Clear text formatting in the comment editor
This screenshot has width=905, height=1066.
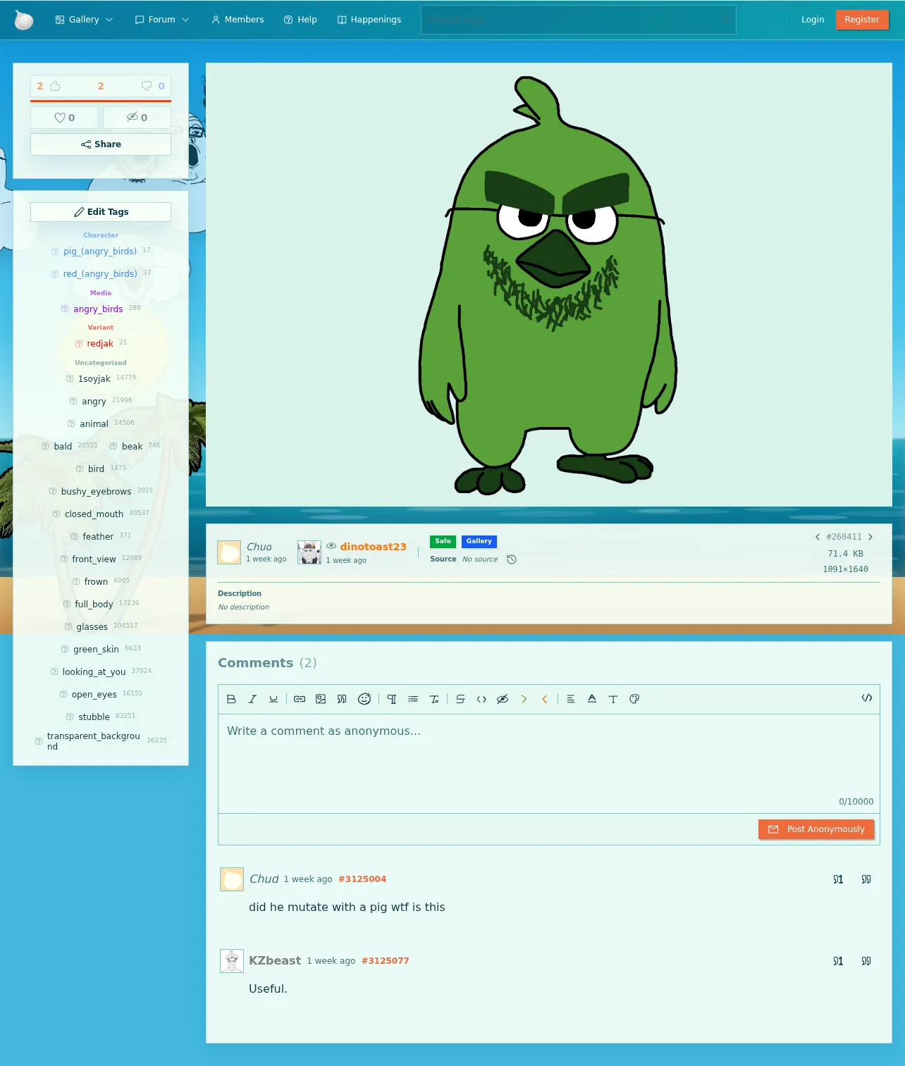point(434,699)
